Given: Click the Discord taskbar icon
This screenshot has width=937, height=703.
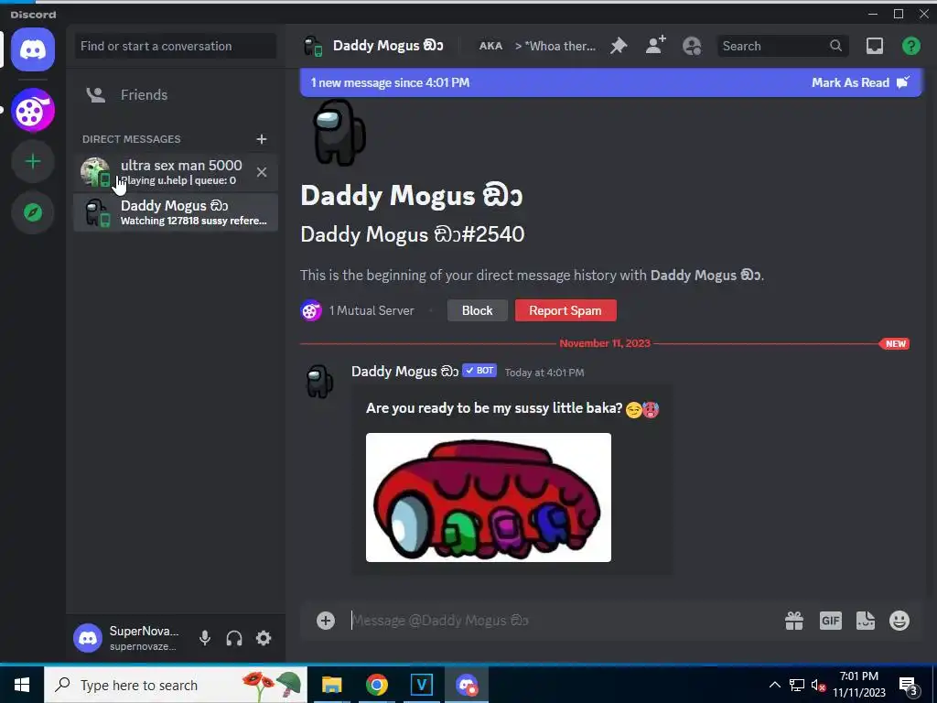Looking at the screenshot, I should [x=467, y=685].
